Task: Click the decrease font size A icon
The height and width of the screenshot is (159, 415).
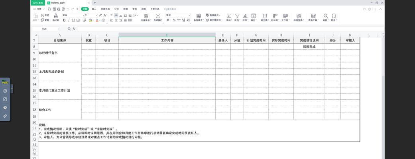Action: click(105, 16)
